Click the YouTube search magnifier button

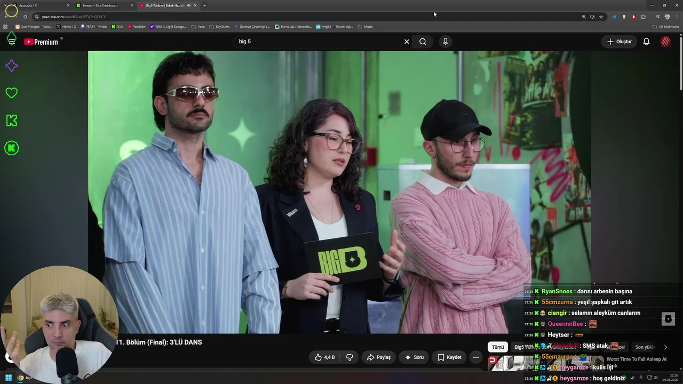(423, 42)
